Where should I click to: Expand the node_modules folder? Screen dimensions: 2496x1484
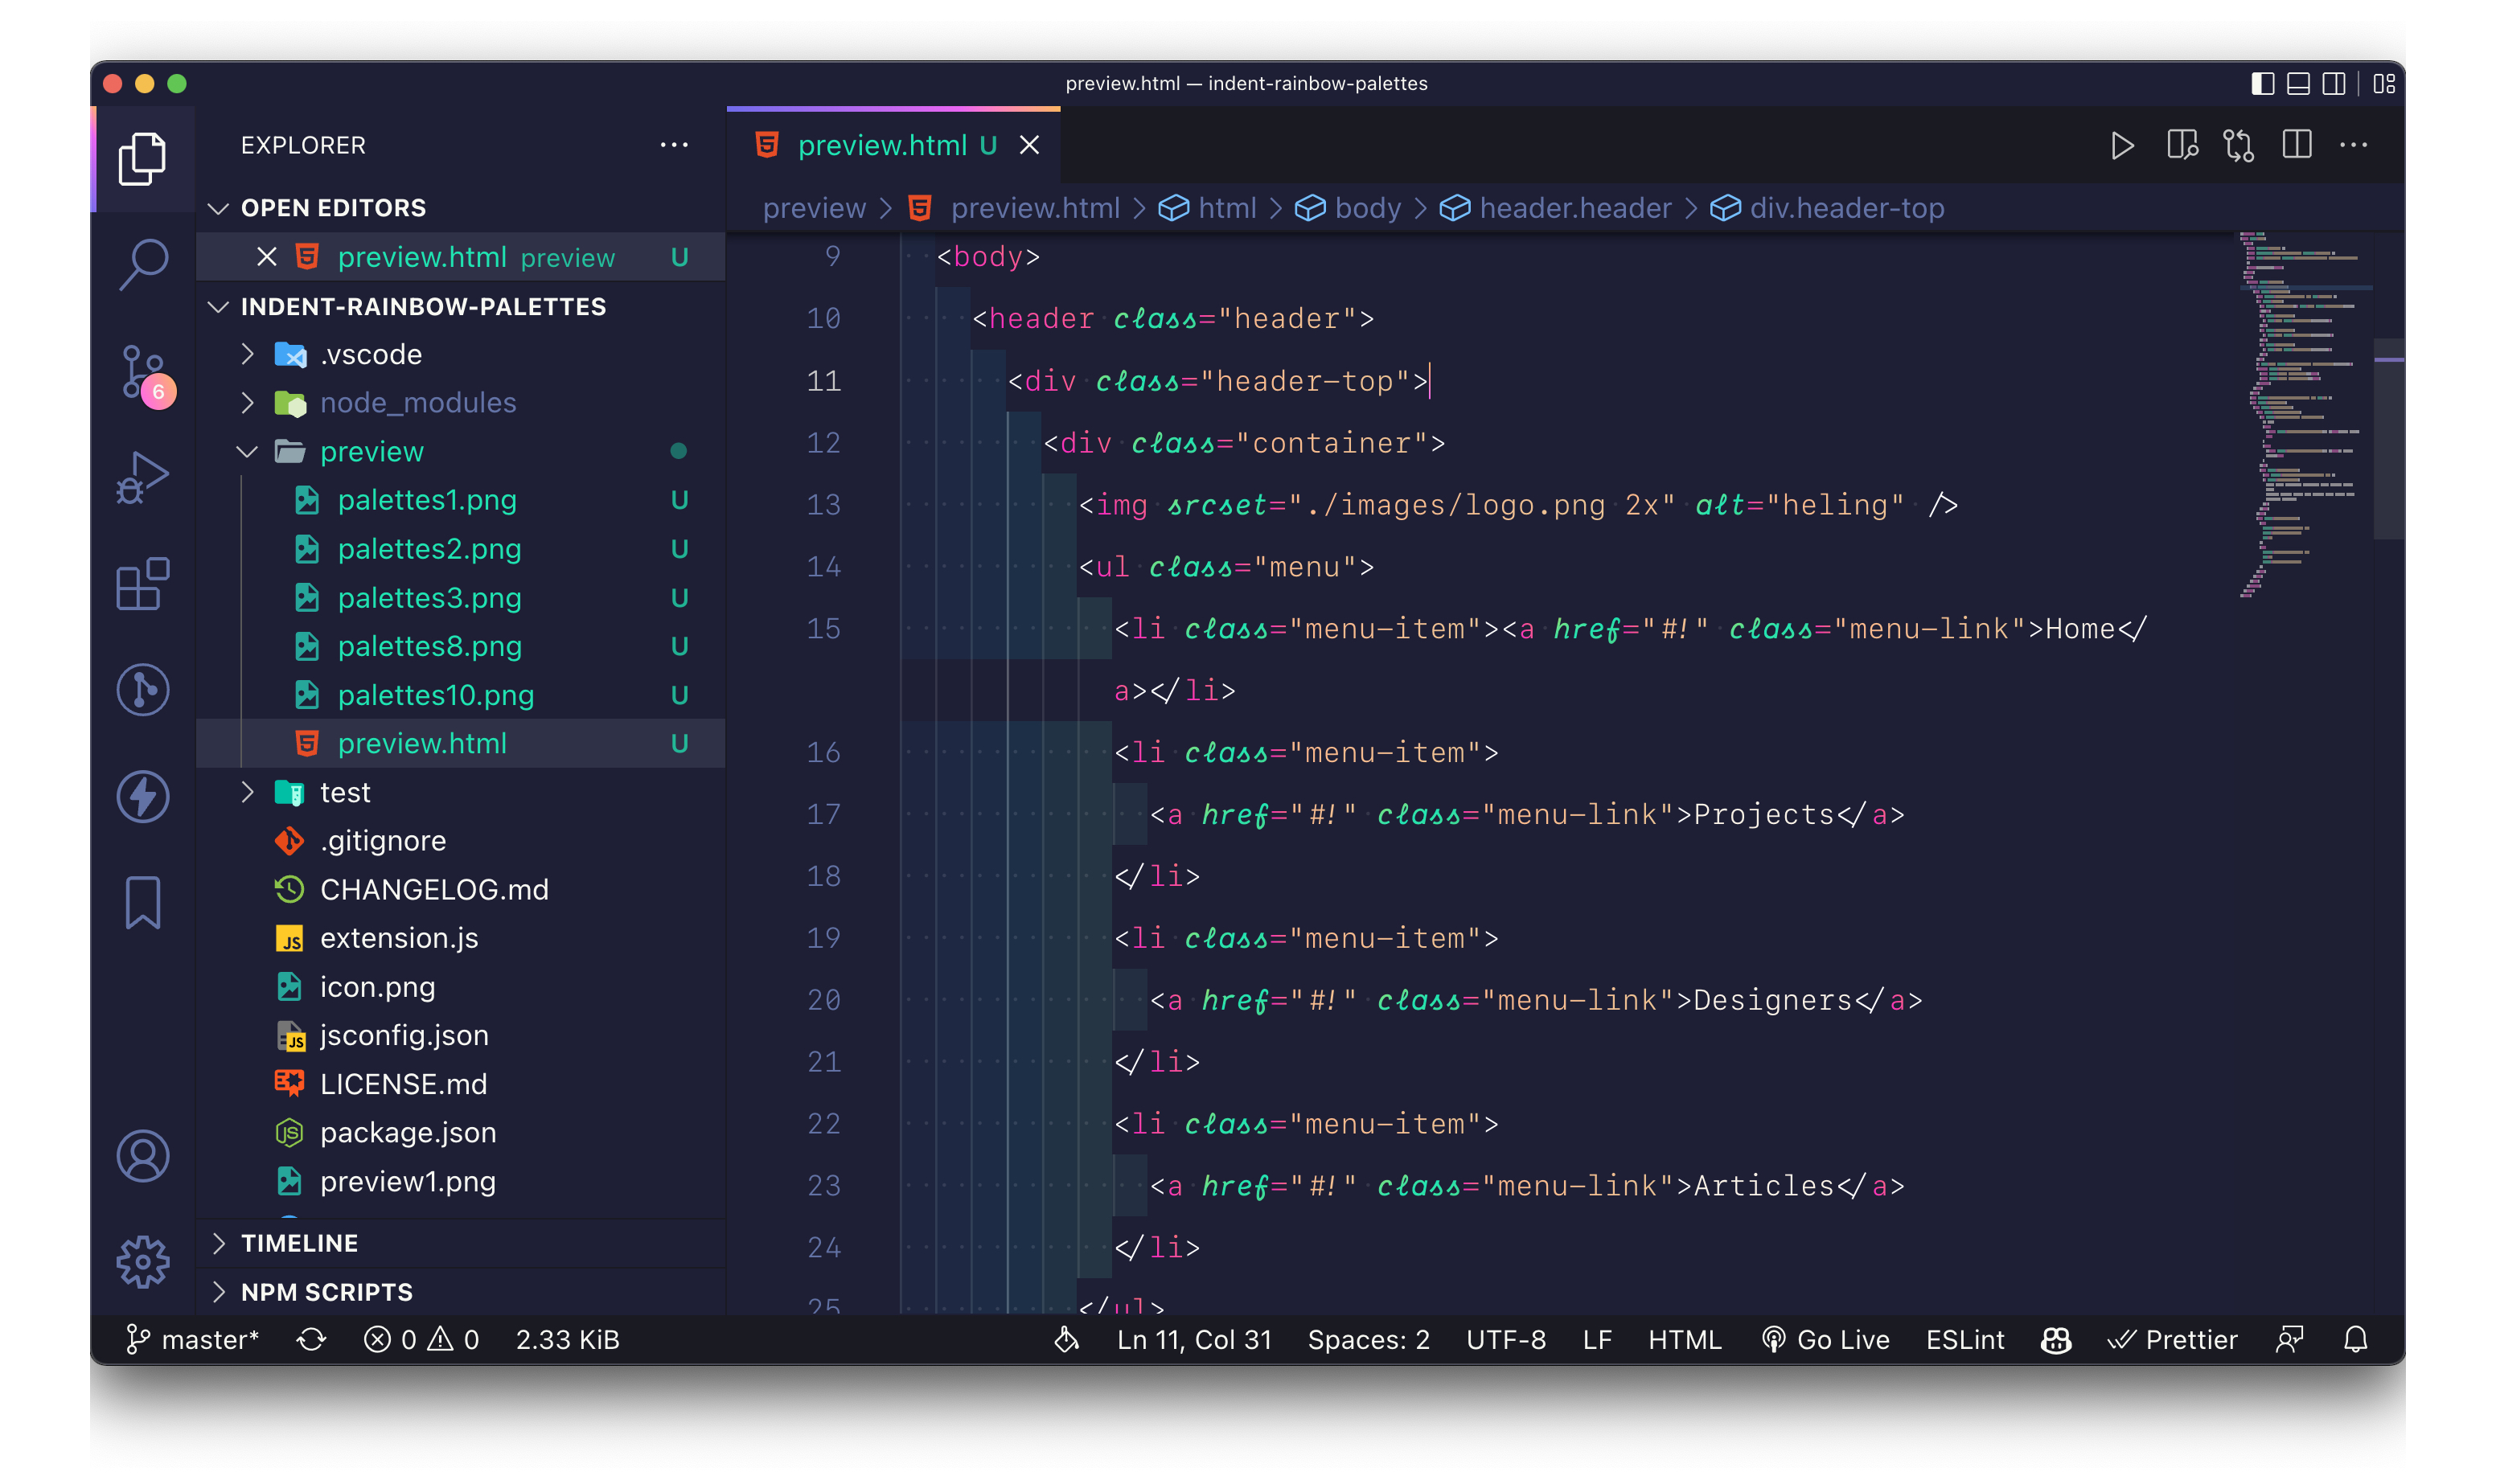[x=417, y=403]
